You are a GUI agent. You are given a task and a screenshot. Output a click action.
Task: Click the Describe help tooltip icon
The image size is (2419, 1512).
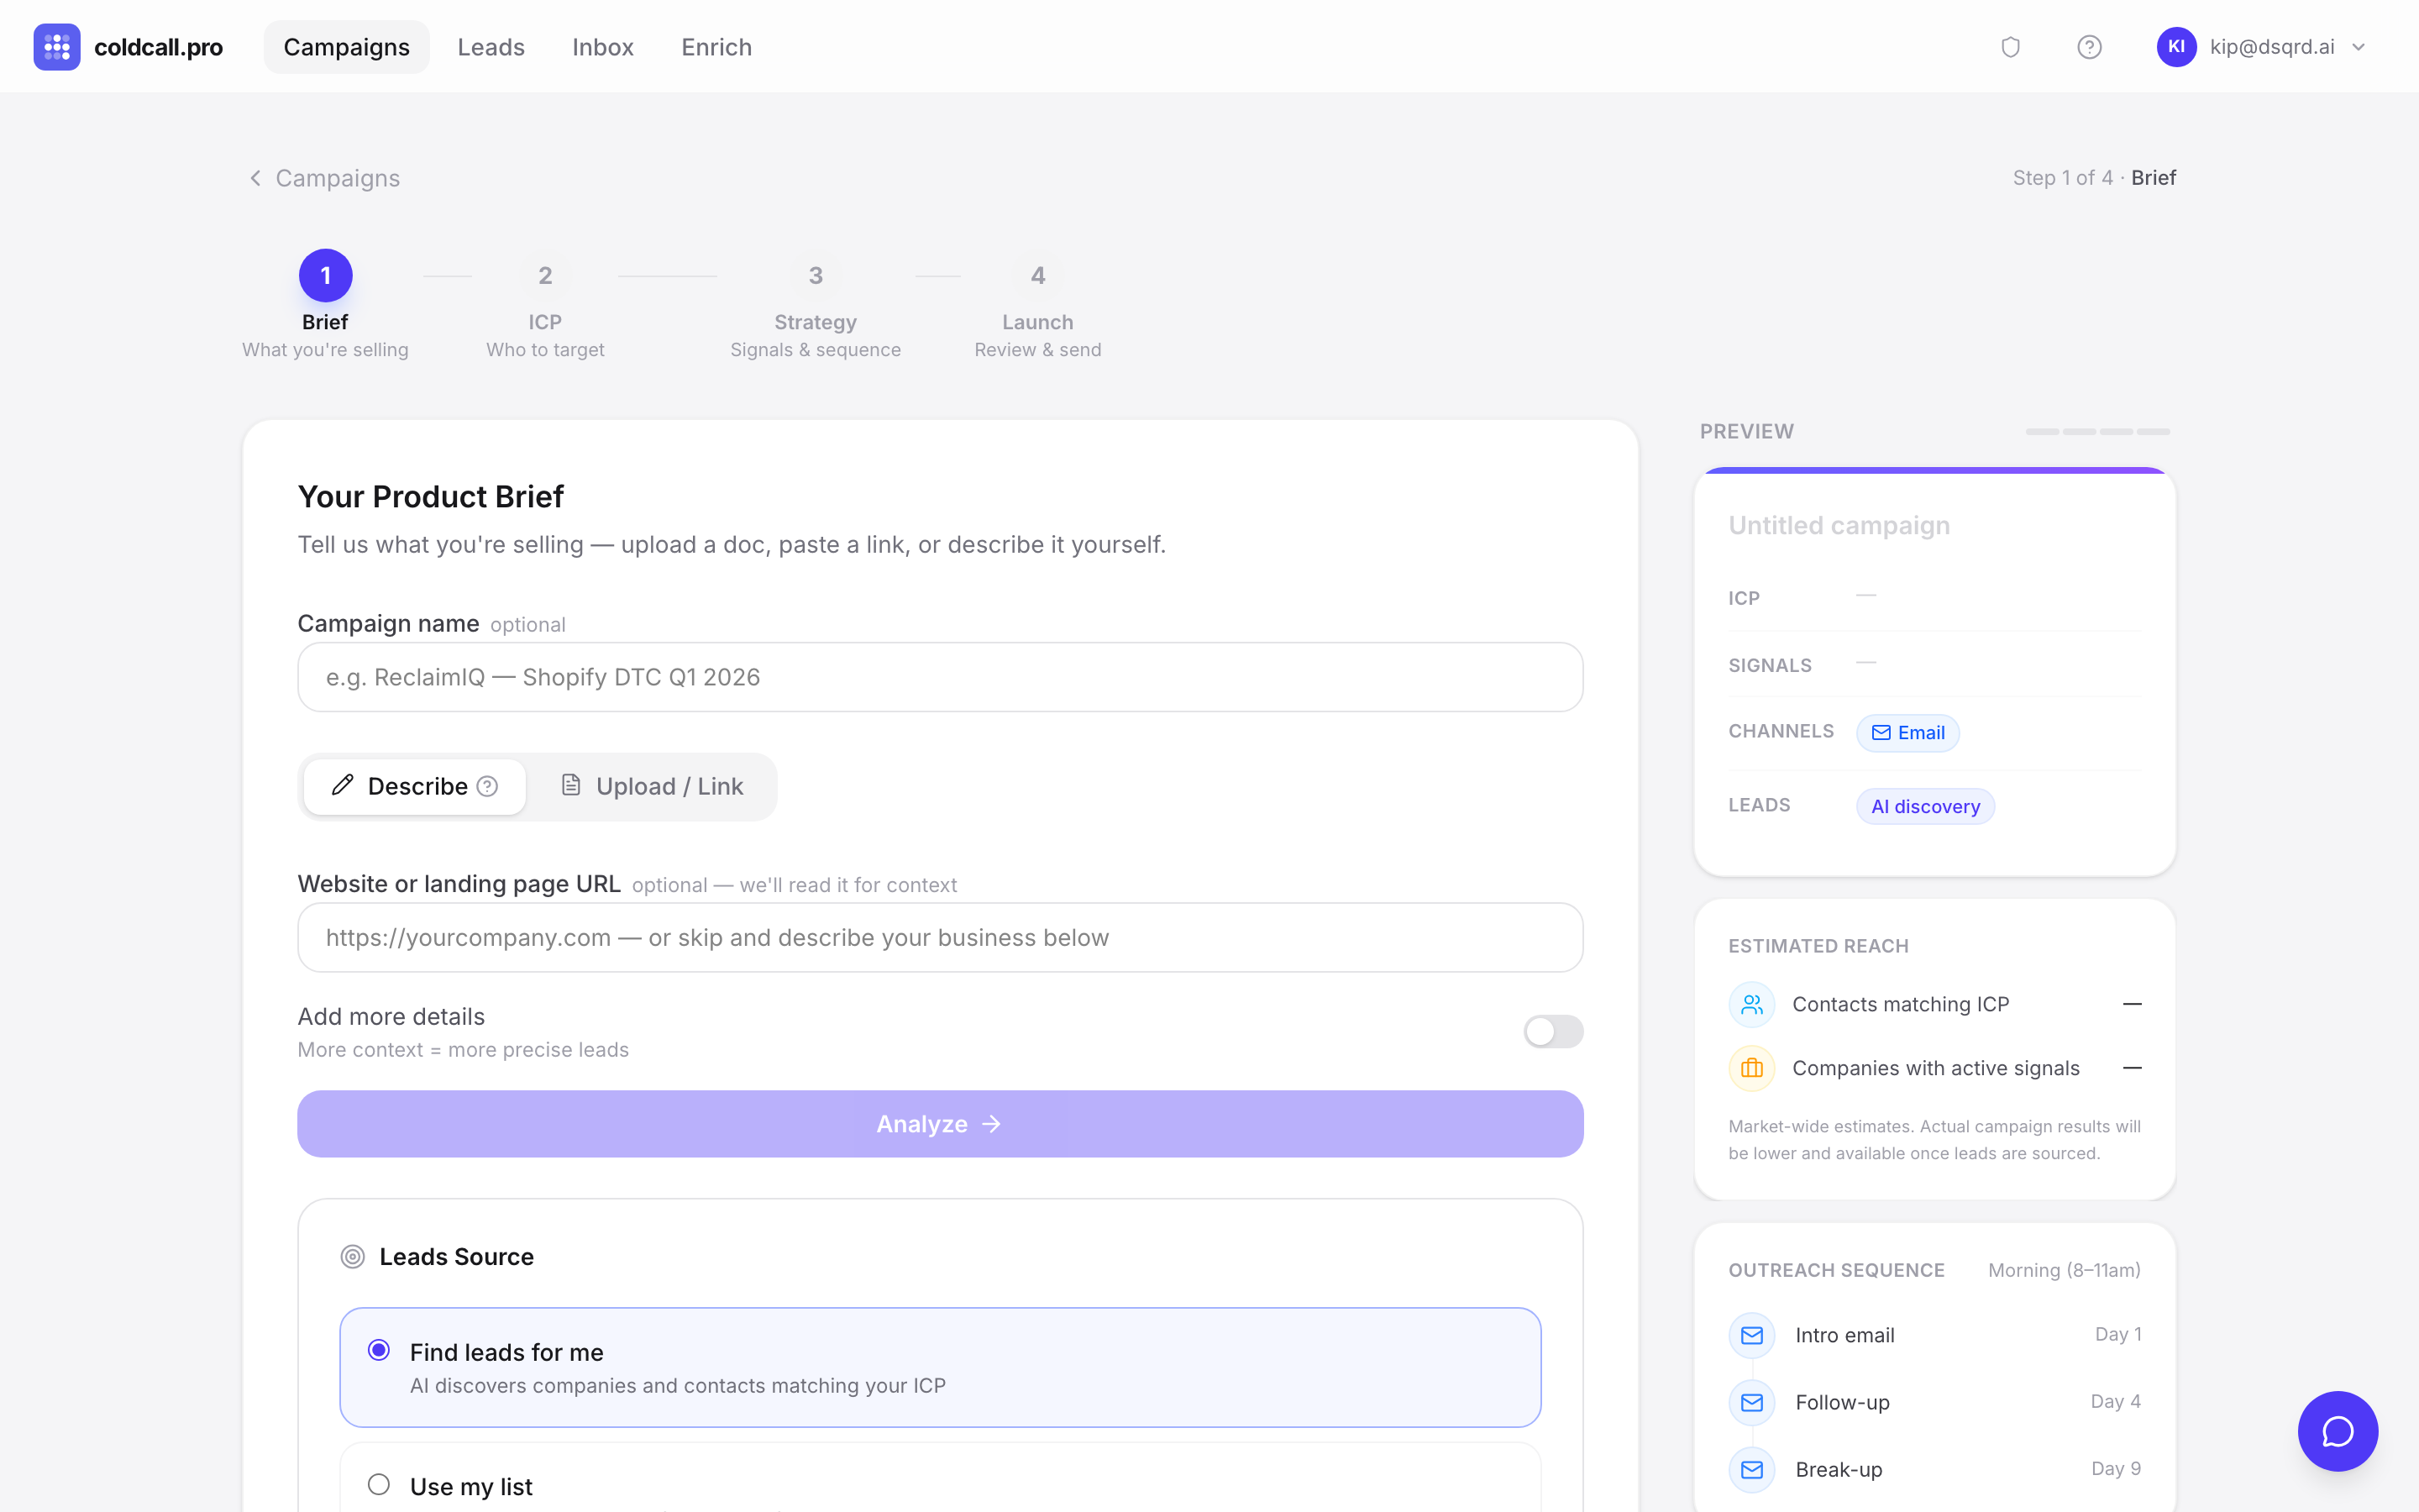(488, 787)
